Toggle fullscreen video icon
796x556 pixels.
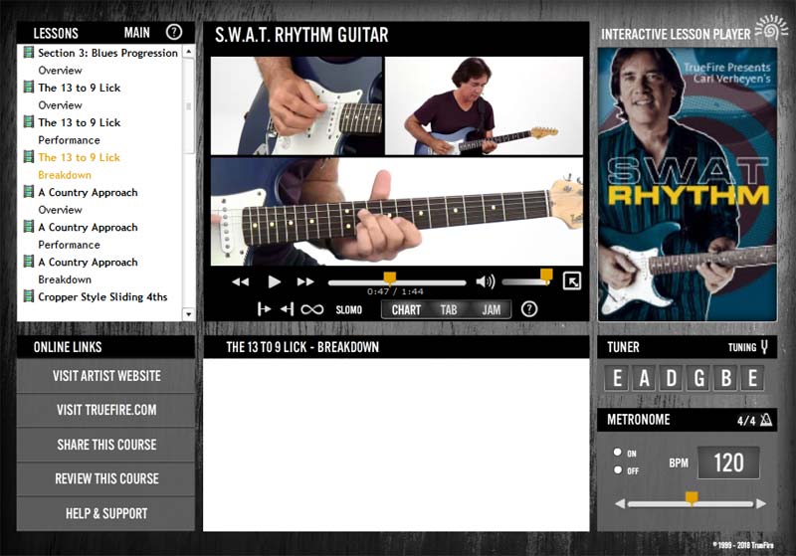pos(571,281)
